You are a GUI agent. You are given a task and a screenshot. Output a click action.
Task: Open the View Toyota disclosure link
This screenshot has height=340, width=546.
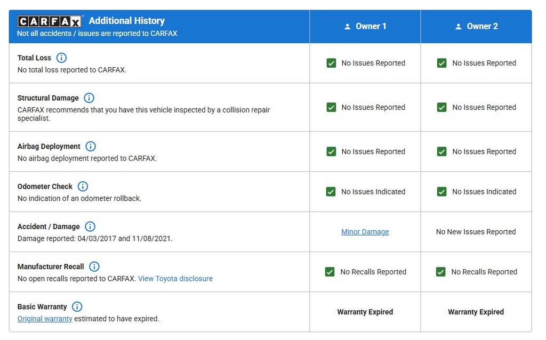(x=175, y=279)
